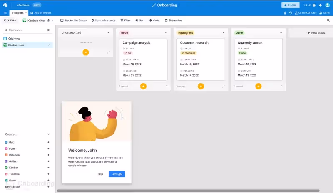Viewport: 333px width, 193px height.
Task: Click New stack button
Action: click(x=316, y=33)
